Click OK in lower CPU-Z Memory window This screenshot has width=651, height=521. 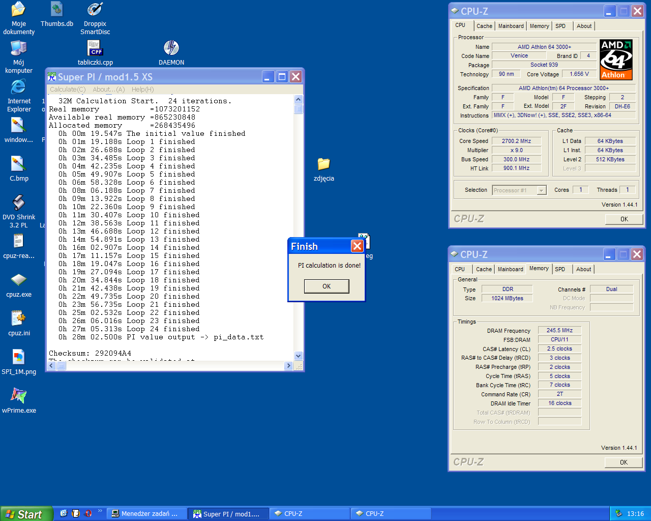[624, 462]
